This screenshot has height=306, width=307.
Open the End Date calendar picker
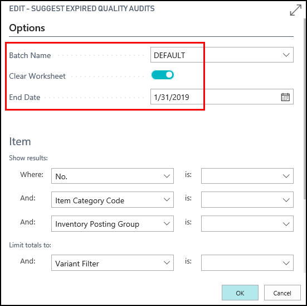[285, 97]
